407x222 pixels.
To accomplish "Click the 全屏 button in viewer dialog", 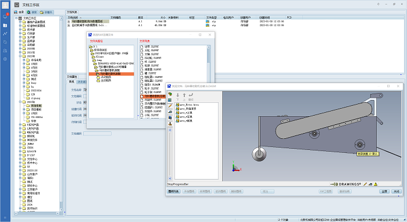I will (x=384, y=191).
